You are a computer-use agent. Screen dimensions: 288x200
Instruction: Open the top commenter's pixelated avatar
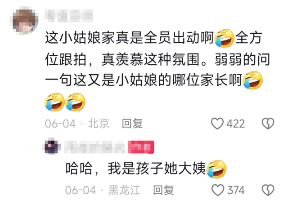coord(25,21)
